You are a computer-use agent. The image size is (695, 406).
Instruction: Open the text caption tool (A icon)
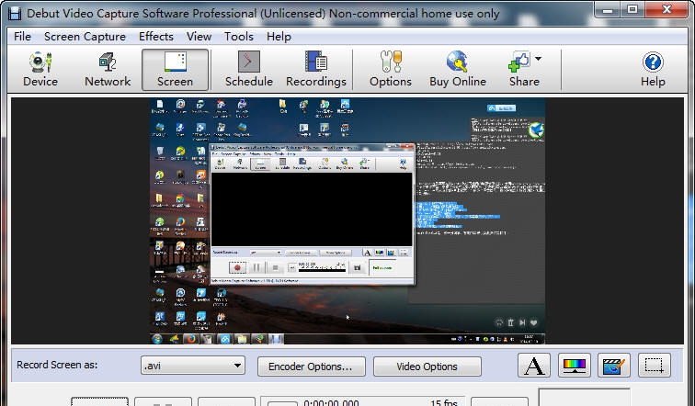click(534, 367)
